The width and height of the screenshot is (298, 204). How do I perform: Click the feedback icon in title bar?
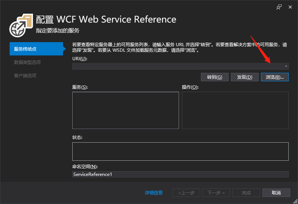pos(279,7)
